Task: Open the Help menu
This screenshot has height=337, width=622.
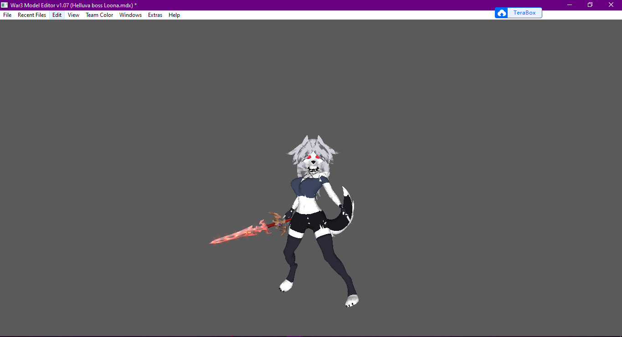Action: 174,15
